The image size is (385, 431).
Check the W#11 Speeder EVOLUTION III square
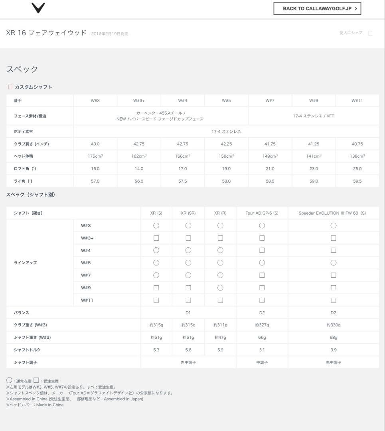point(333,300)
